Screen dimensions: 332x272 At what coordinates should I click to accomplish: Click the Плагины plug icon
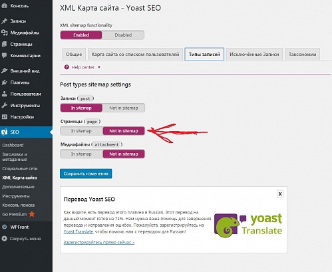coord(4,82)
